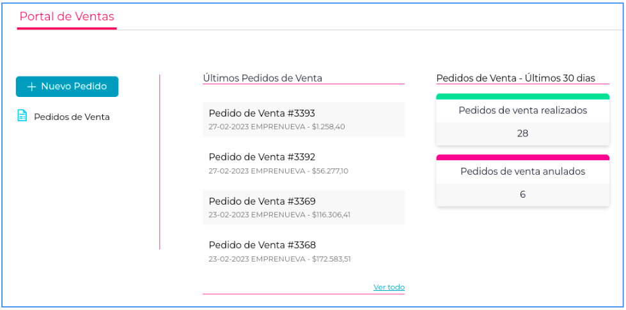Click the green bar above realizados card
Viewport: 626px width, 310px height.
coord(522,96)
